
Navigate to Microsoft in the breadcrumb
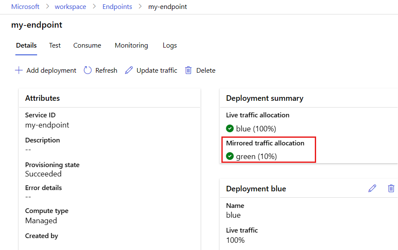(25, 7)
